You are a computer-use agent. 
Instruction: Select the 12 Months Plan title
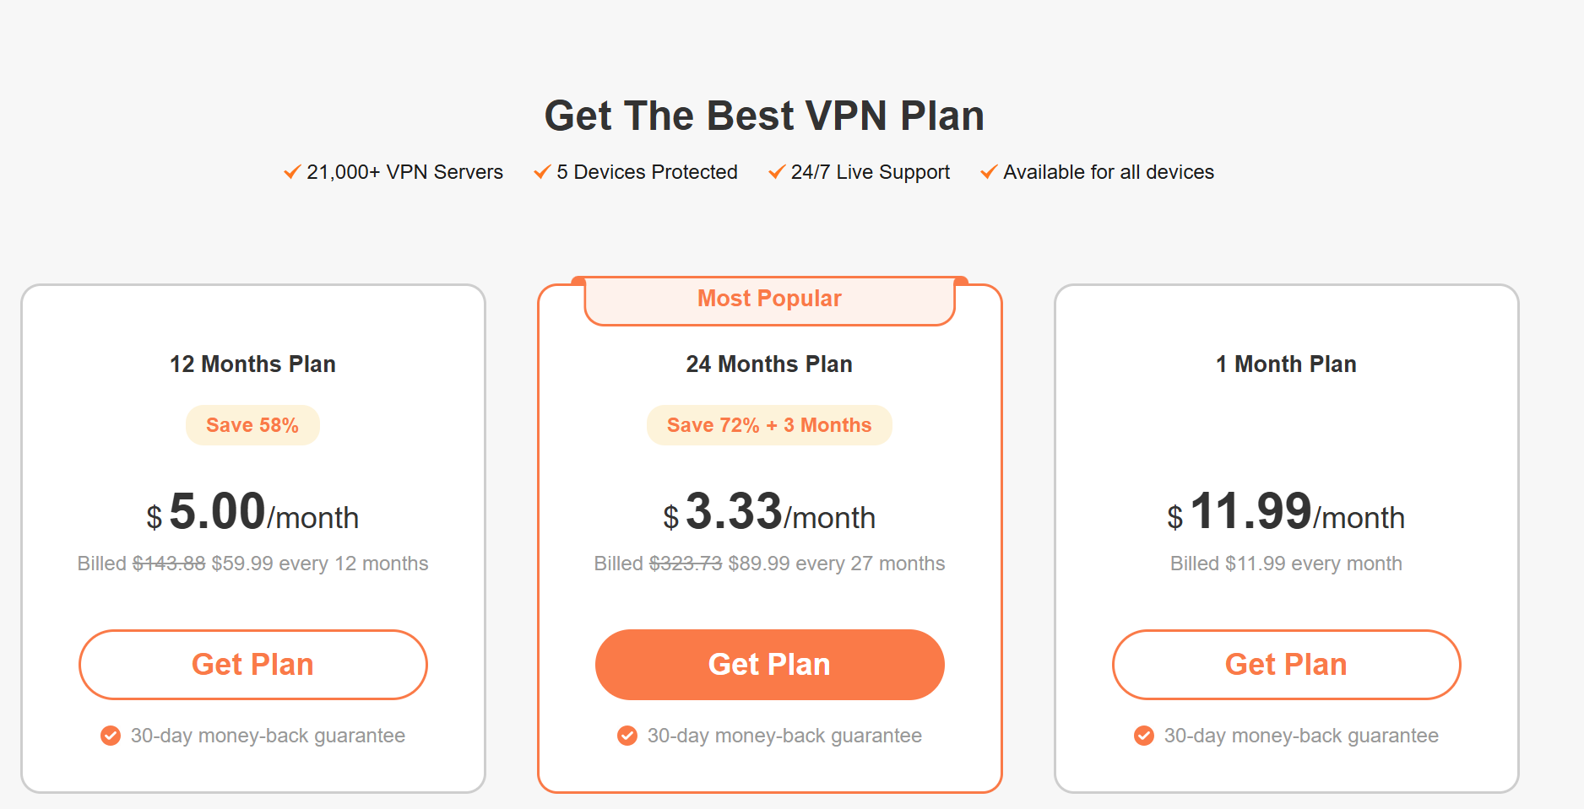(x=252, y=364)
